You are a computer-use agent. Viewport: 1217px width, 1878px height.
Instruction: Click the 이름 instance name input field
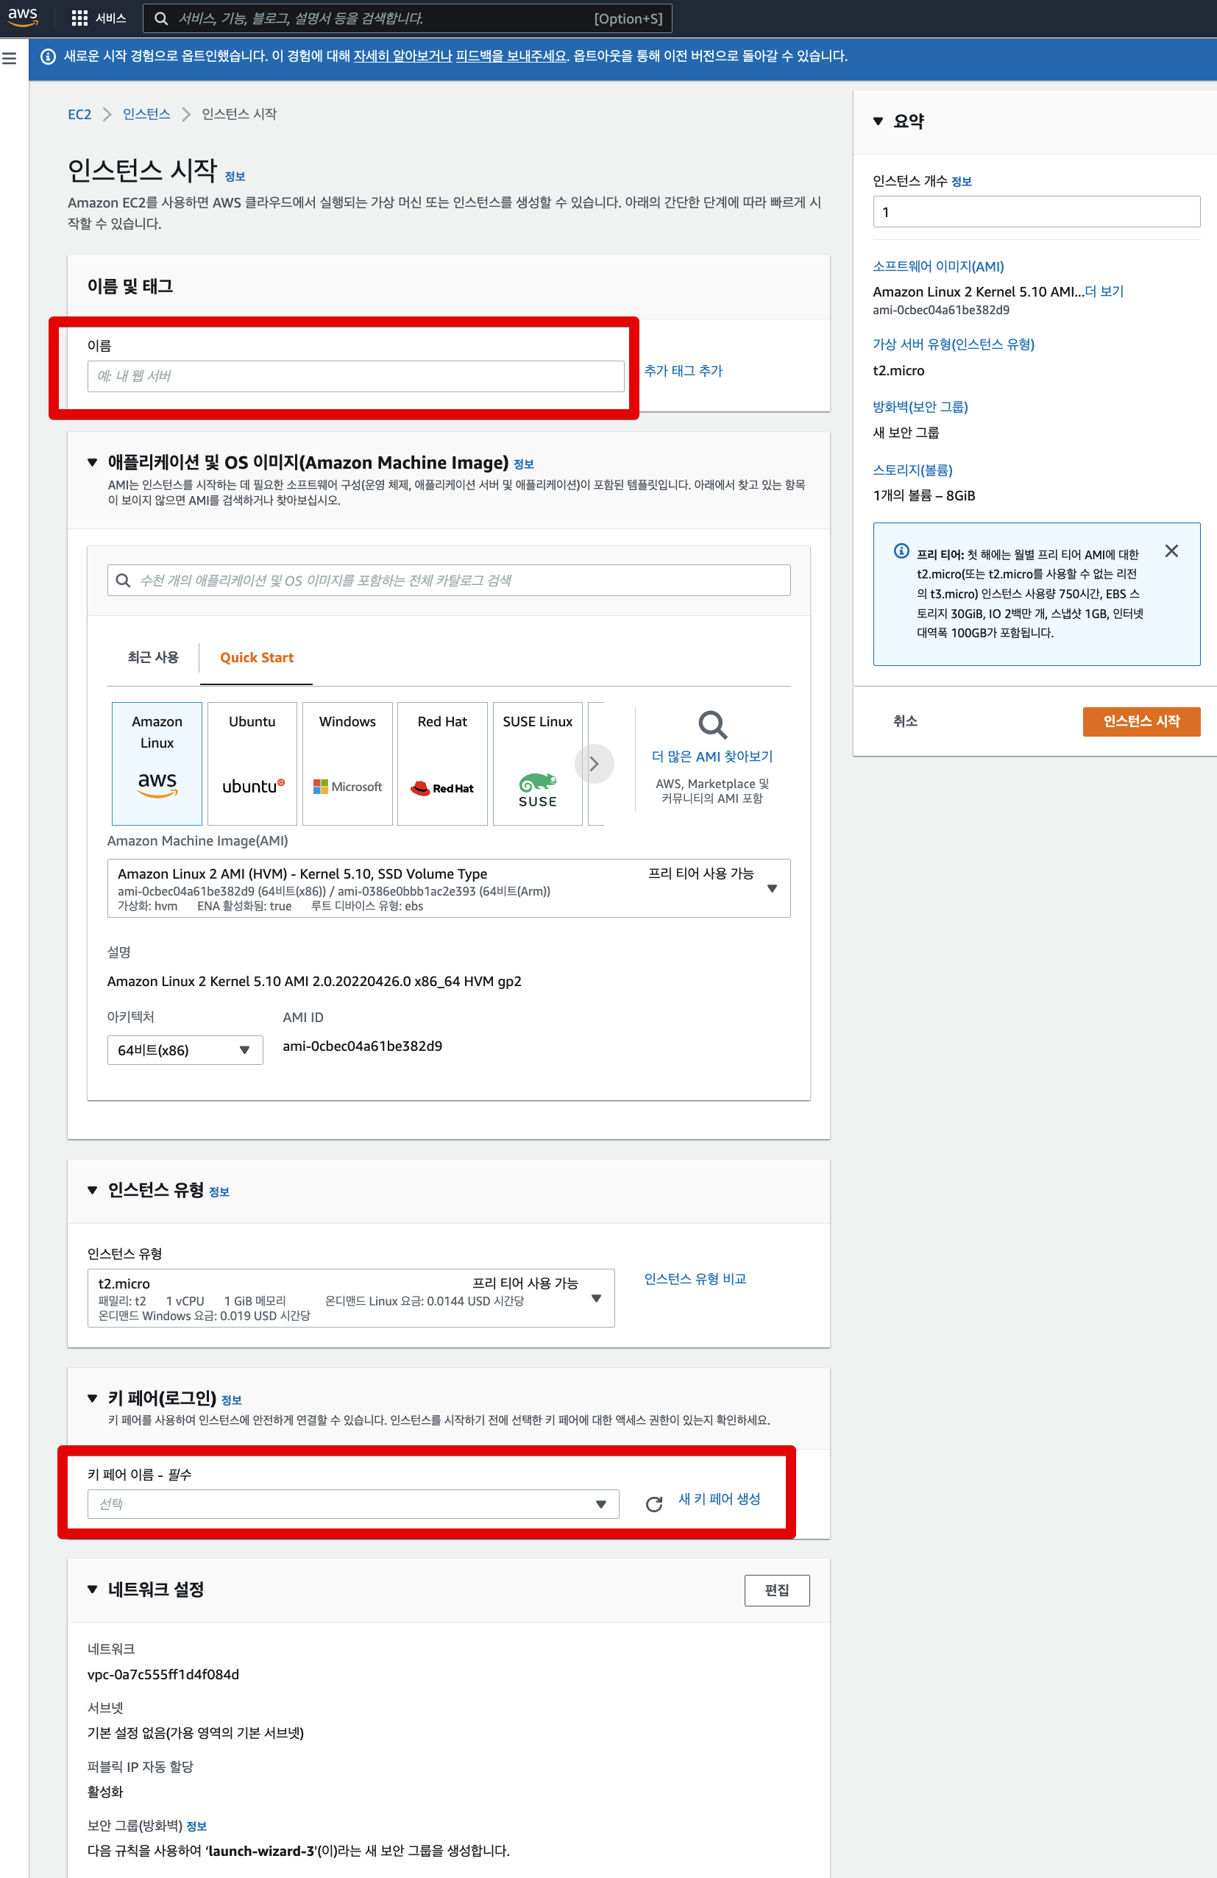pyautogui.click(x=355, y=375)
